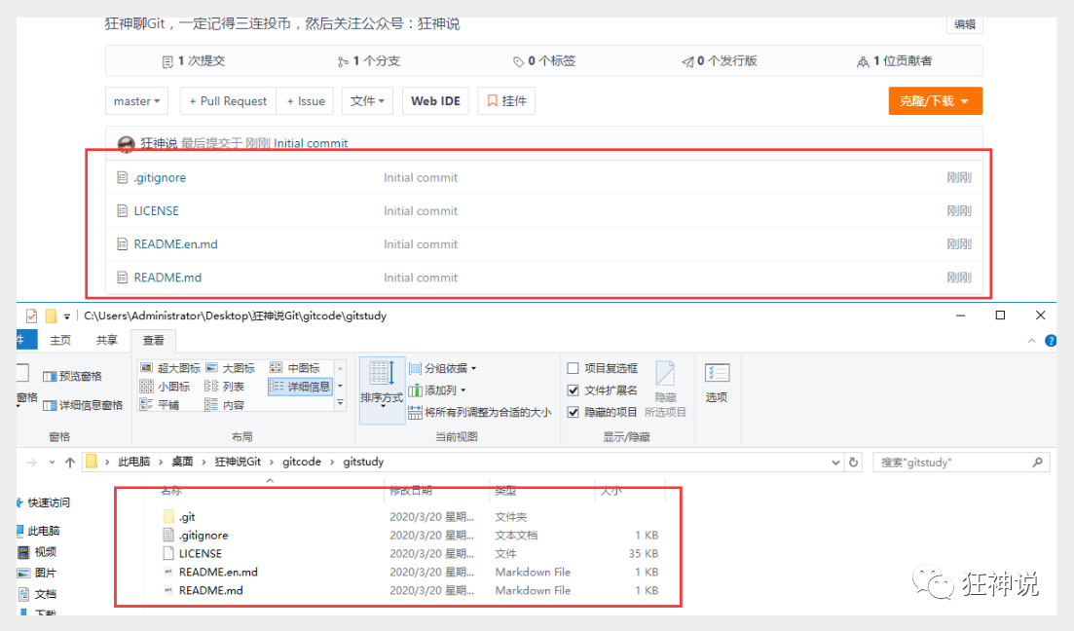
Task: Open the Group by (分组依据) dropdown
Action: click(443, 368)
